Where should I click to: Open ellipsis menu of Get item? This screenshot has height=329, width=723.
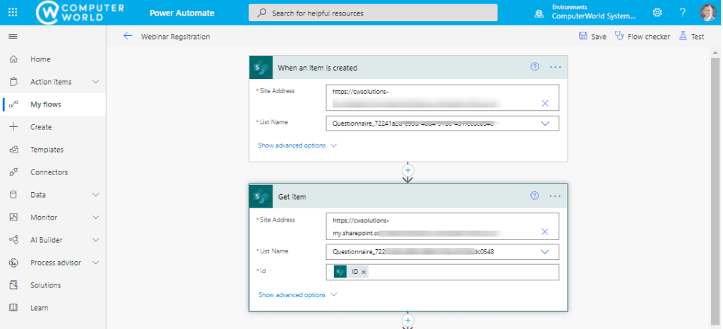(x=556, y=196)
